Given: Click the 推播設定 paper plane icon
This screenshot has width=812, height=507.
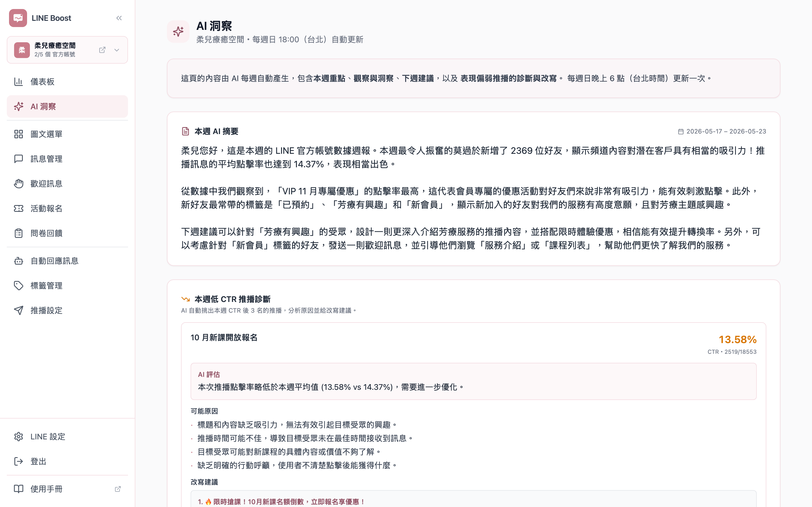Looking at the screenshot, I should pyautogui.click(x=18, y=310).
